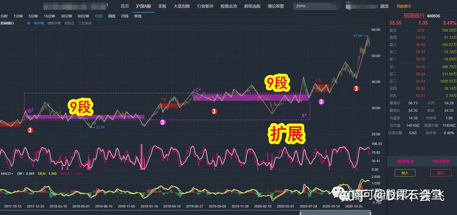Image resolution: width=457 pixels, height=215 pixels.
Task: Click the 卖五 ask row price 55.6
Action: [420, 30]
